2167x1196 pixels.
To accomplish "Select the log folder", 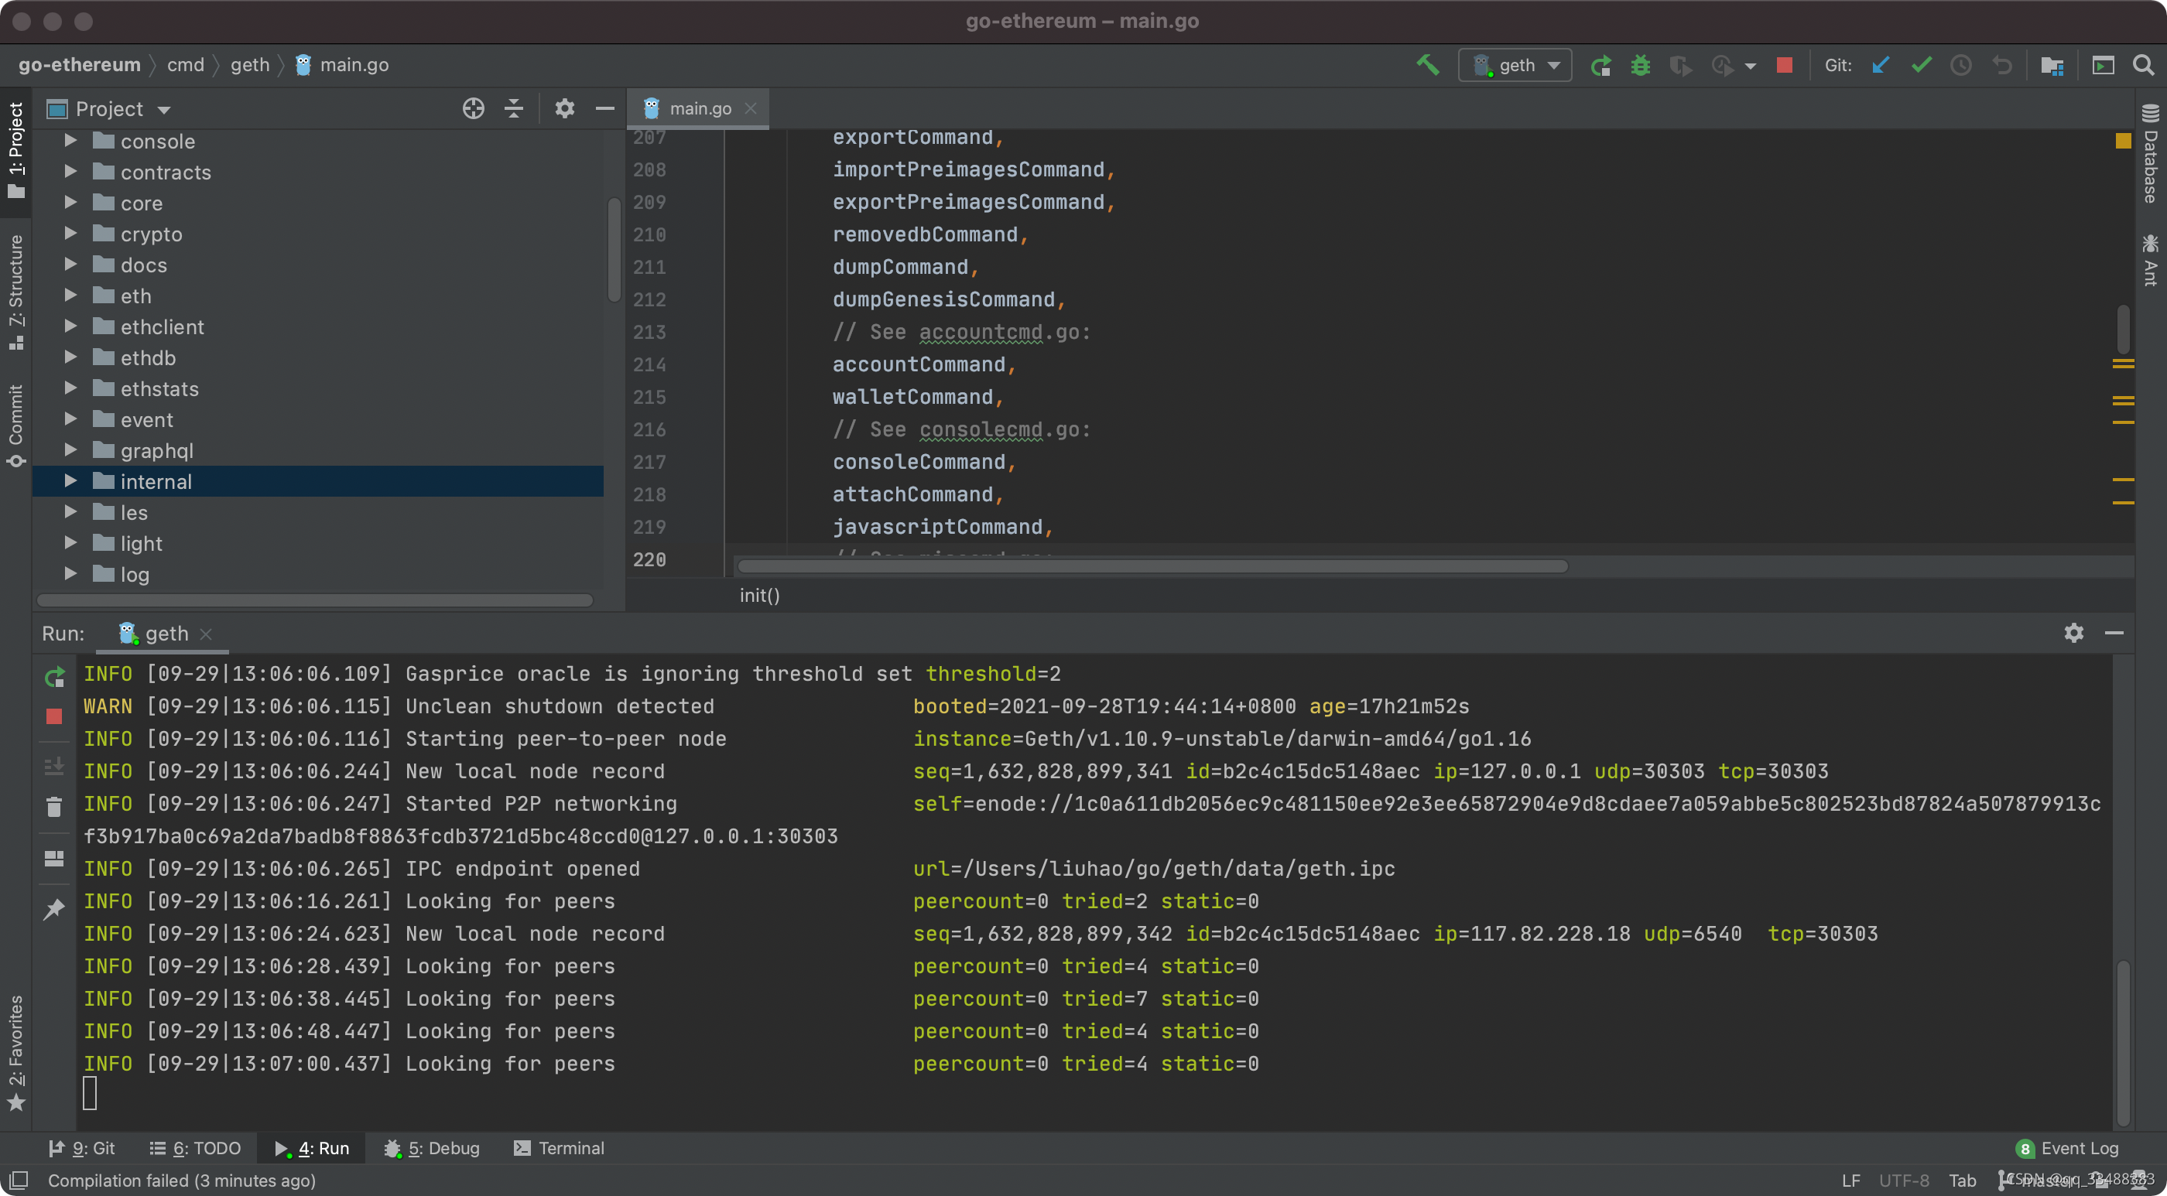I will (135, 575).
